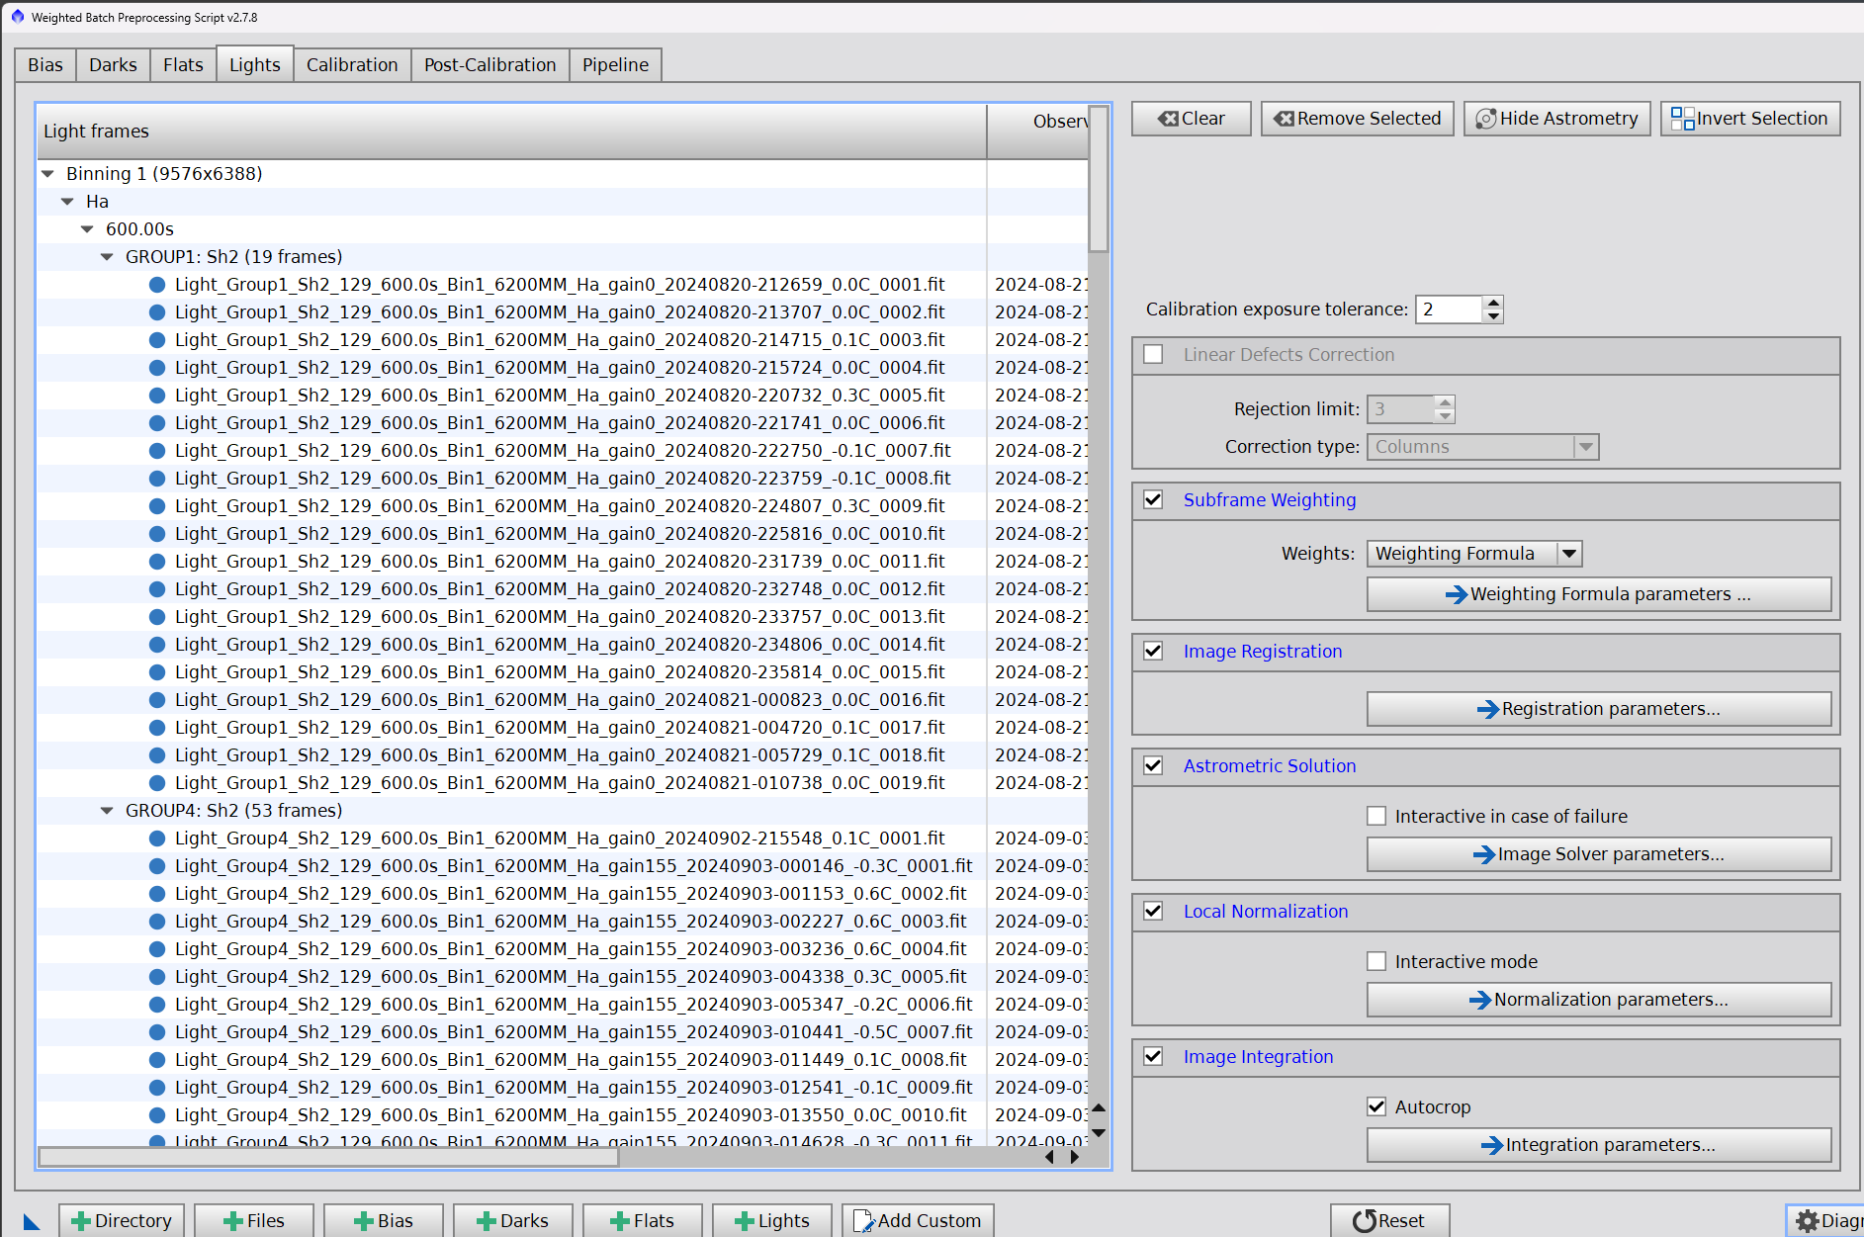Open the Calibration tab
Image resolution: width=1864 pixels, height=1237 pixels.
(x=352, y=65)
